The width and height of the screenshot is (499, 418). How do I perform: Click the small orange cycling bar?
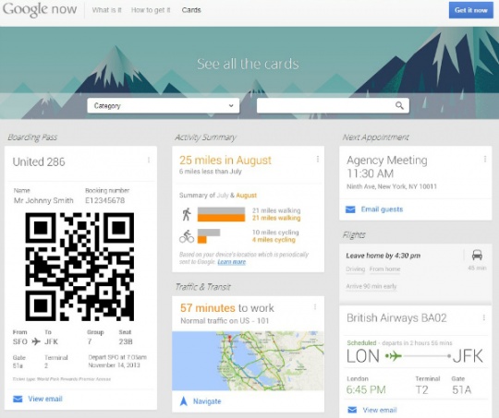click(202, 240)
